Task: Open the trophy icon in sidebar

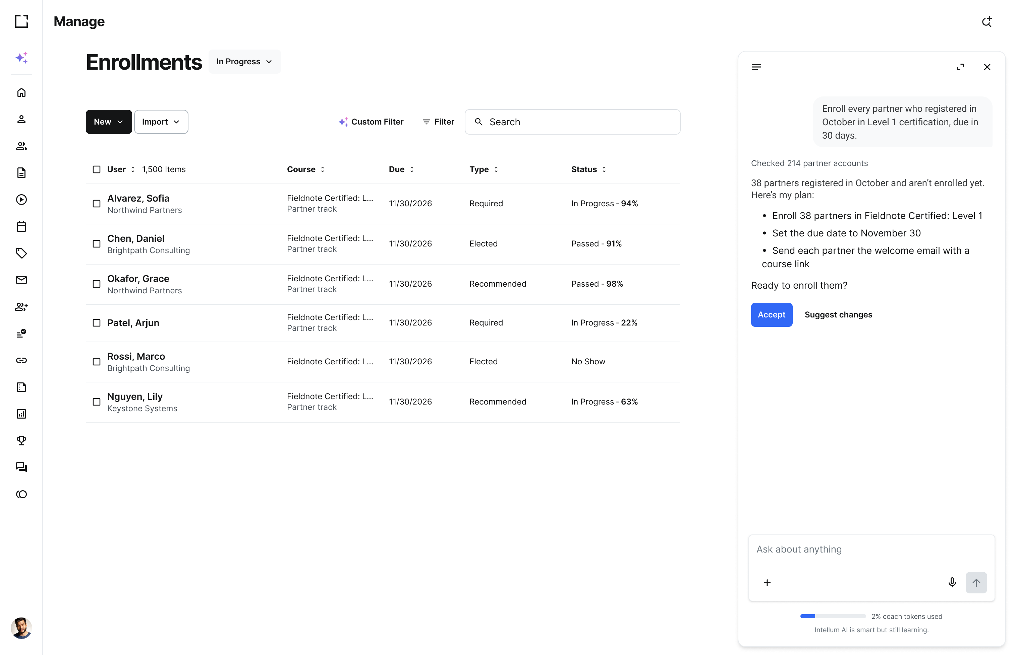Action: click(x=21, y=441)
